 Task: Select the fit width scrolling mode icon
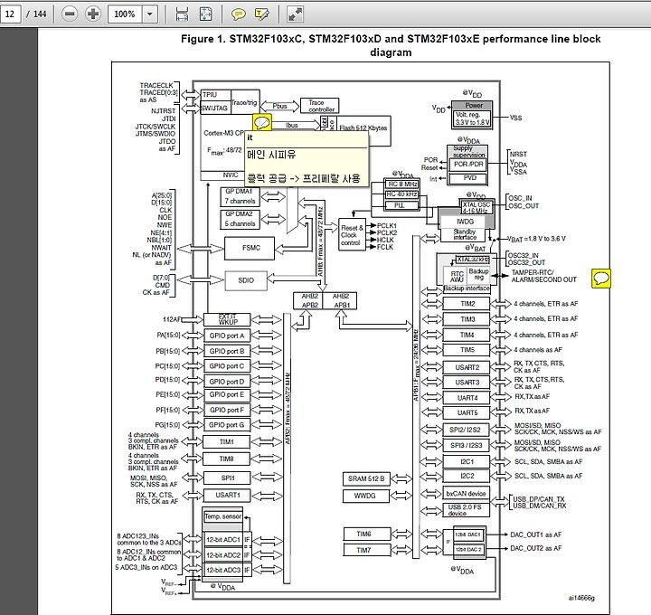pos(182,14)
